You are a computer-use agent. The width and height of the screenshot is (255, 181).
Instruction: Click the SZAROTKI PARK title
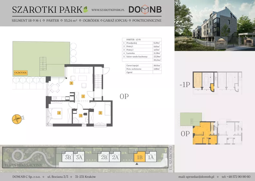pos(47,10)
